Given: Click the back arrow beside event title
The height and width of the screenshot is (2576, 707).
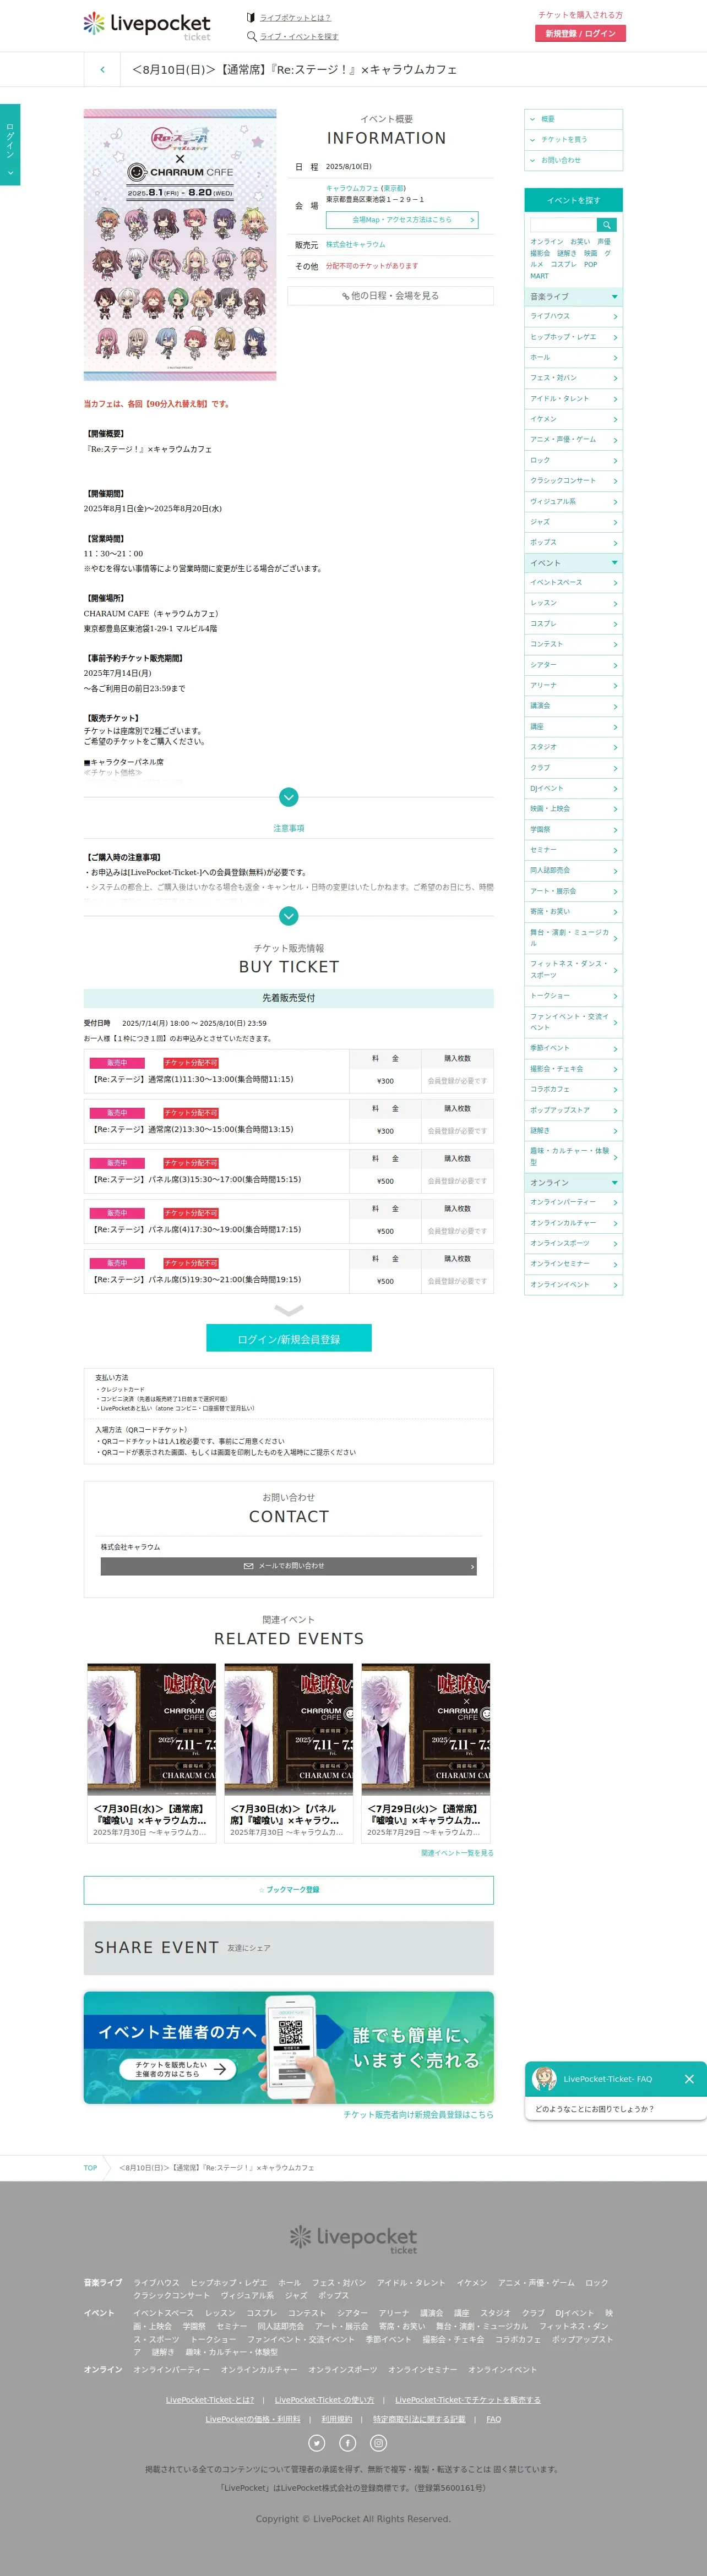Looking at the screenshot, I should pos(102,70).
